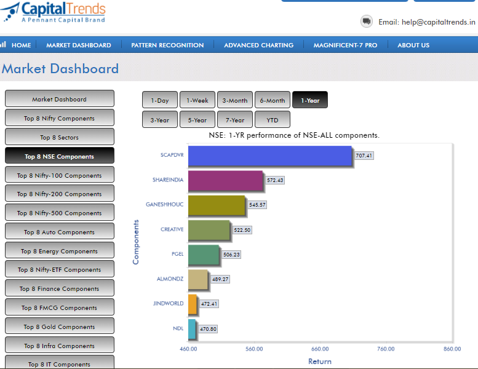Open the HOME menu

pyautogui.click(x=21, y=45)
